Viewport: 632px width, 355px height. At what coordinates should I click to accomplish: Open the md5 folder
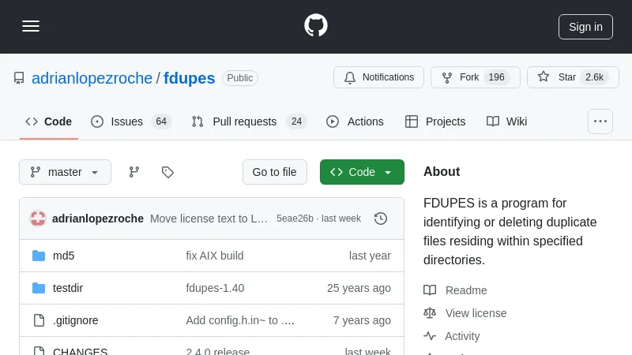pyautogui.click(x=63, y=256)
